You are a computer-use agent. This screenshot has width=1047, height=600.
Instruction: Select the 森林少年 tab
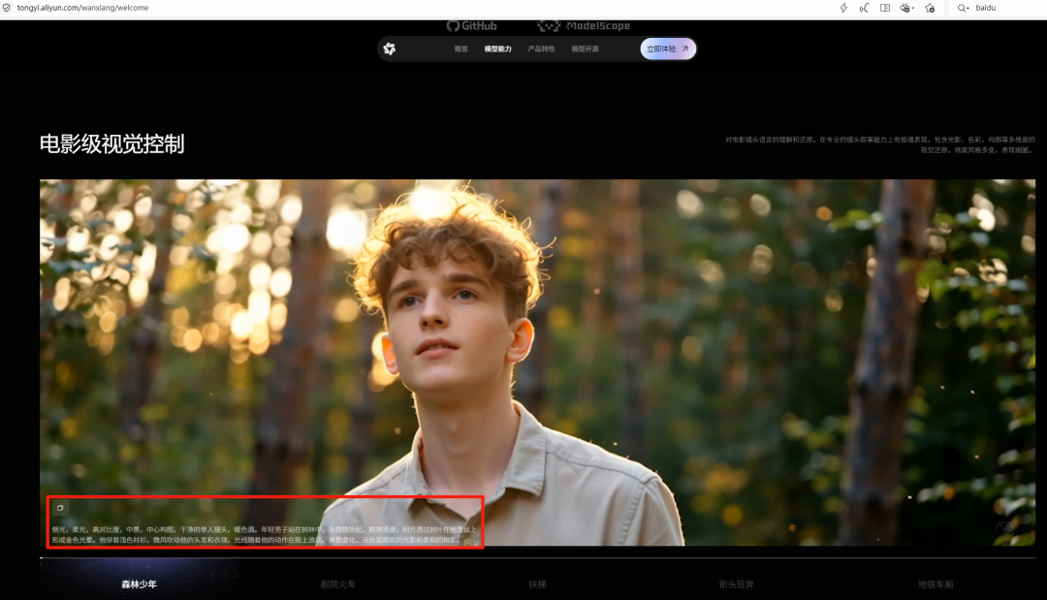pyautogui.click(x=139, y=584)
